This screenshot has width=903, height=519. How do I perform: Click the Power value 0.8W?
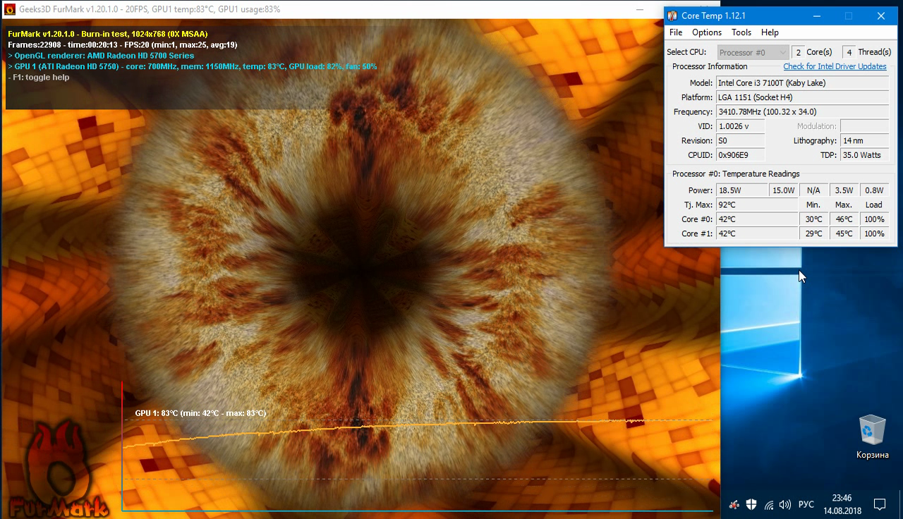coord(874,190)
